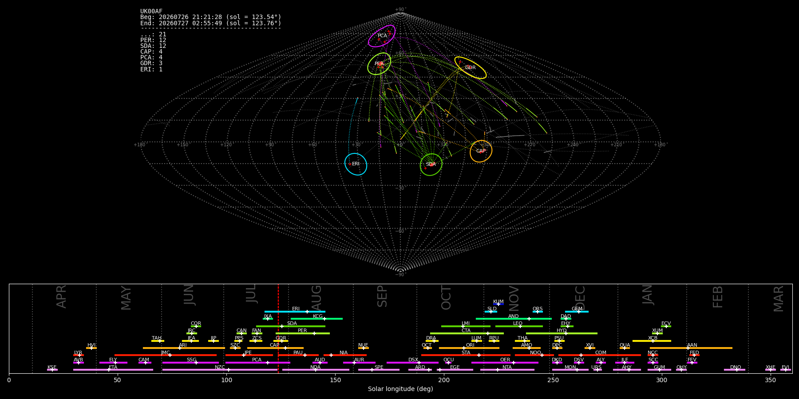Click the ARI shower bar in timeline
The image size is (799, 399).
[184, 348]
